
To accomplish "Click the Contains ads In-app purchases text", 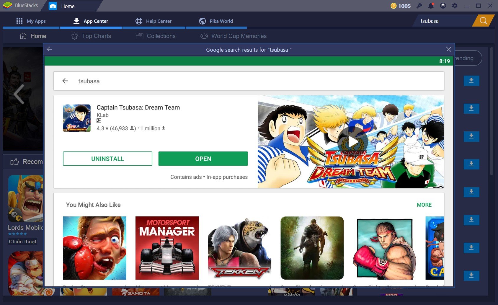I will (209, 177).
